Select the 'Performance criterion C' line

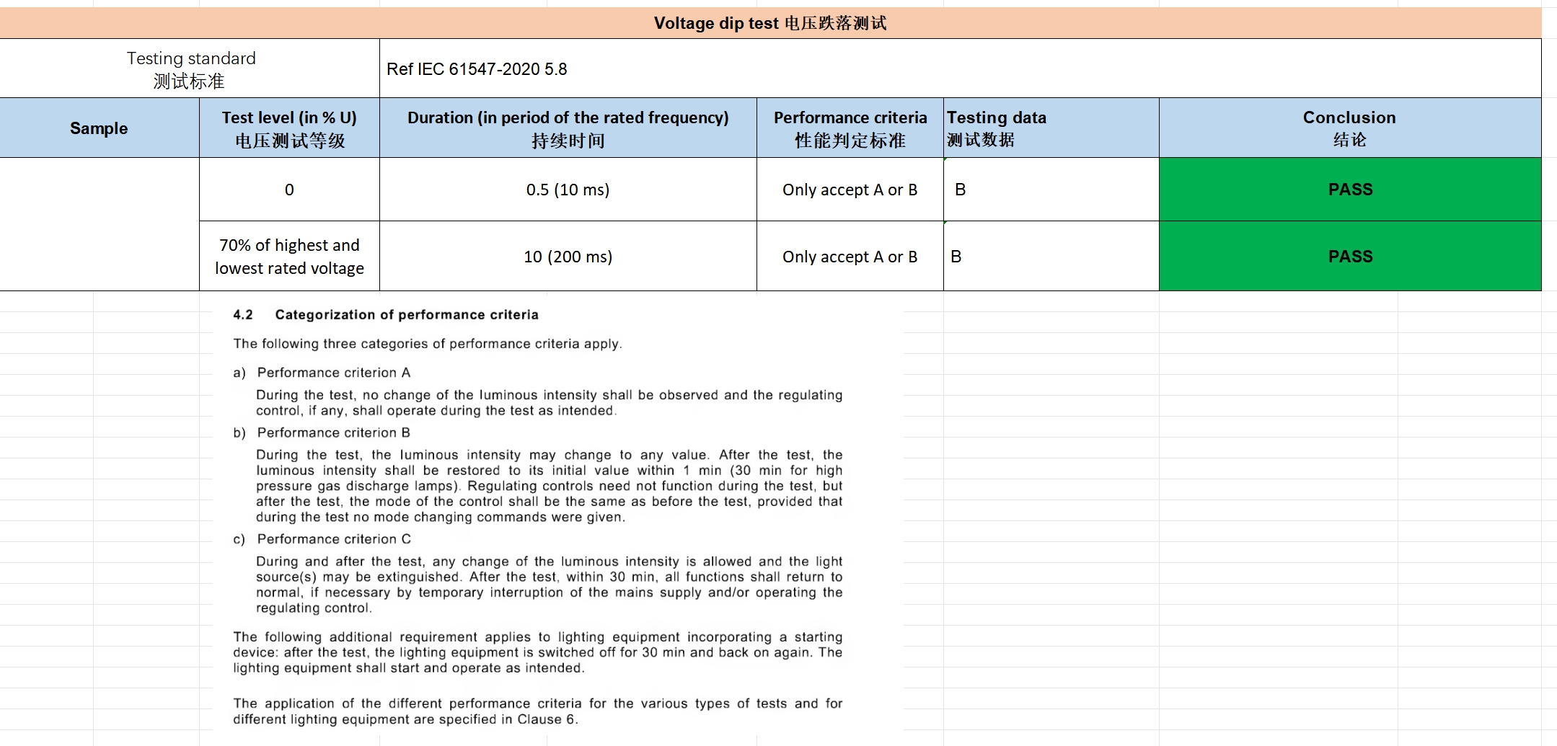(322, 539)
